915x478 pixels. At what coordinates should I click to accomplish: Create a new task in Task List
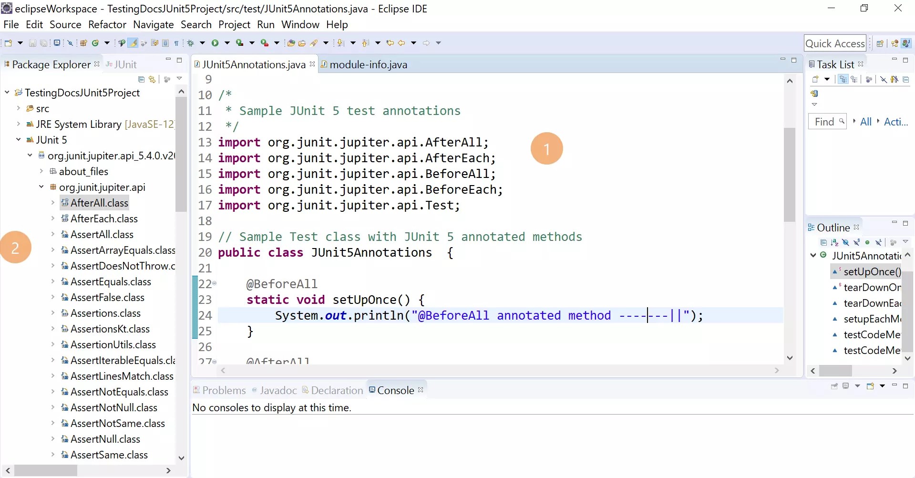coord(816,79)
